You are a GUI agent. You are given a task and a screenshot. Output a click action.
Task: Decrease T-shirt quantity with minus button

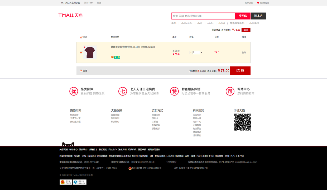pyautogui.click(x=191, y=53)
